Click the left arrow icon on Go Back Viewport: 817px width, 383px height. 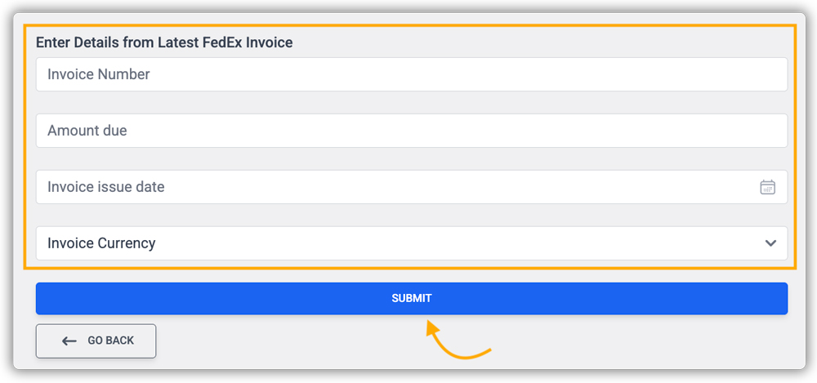point(69,341)
